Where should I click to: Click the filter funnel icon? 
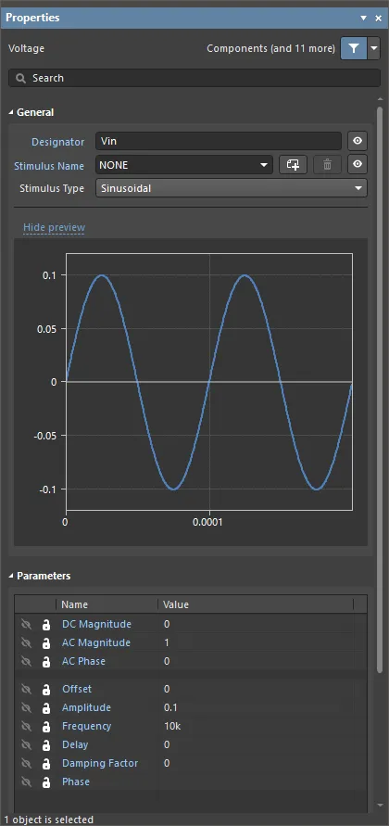pos(354,48)
